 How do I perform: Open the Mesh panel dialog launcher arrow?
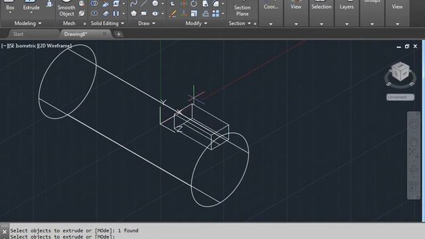point(84,24)
